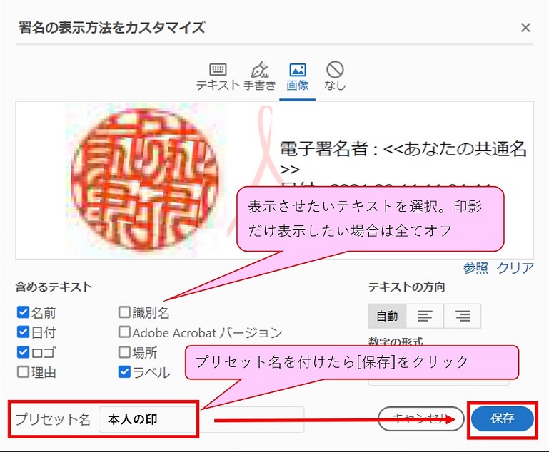Select the なし (none) option
549x452 pixels.
(x=334, y=76)
